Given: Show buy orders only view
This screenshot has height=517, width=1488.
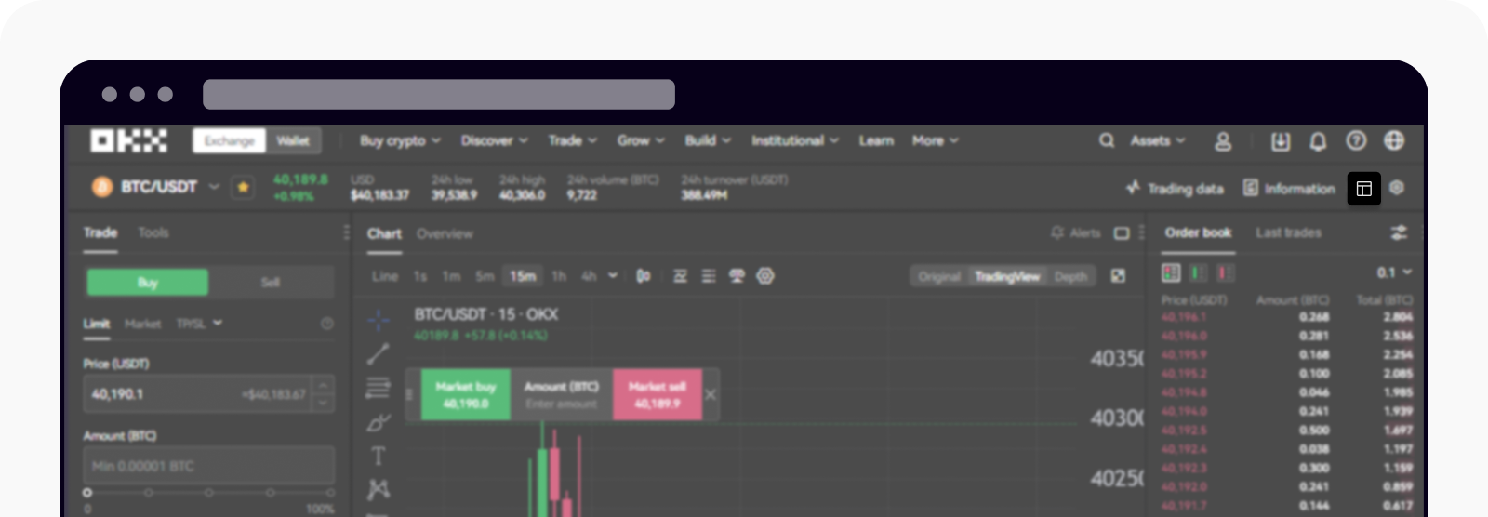Looking at the screenshot, I should [1198, 272].
